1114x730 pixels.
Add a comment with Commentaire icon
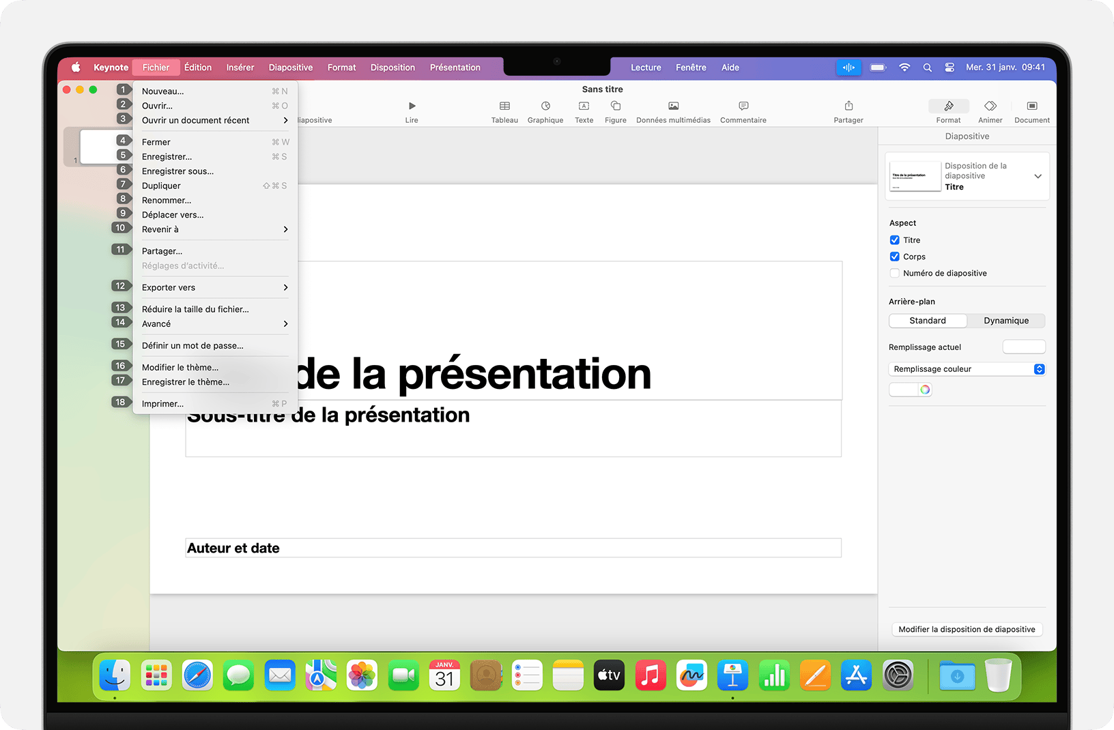[743, 106]
